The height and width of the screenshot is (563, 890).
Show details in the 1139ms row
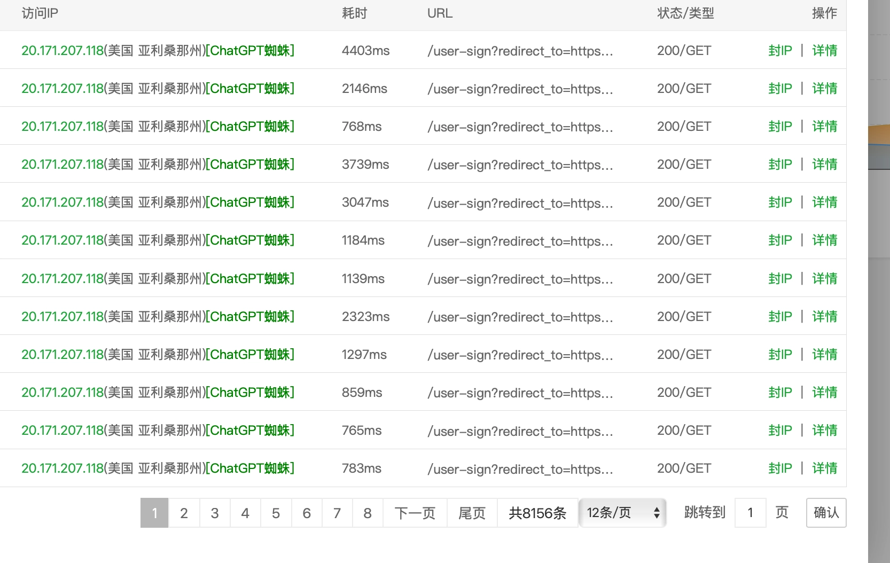(824, 278)
